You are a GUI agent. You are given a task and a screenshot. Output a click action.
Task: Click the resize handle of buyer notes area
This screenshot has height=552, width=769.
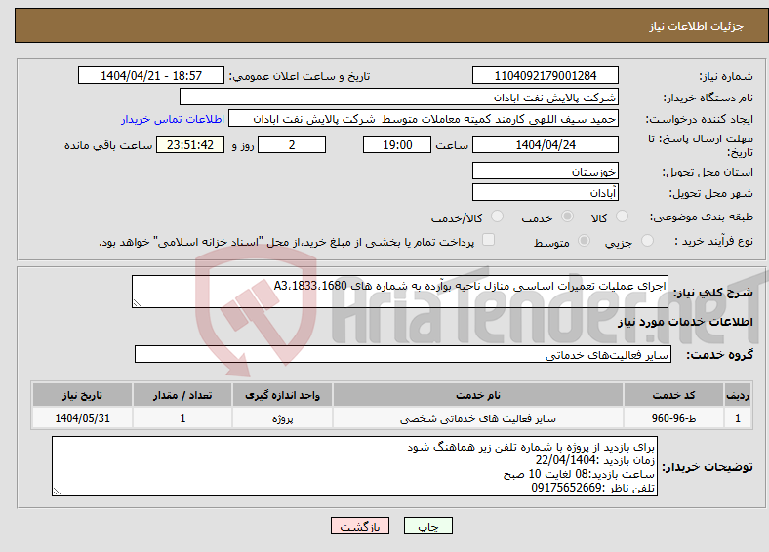click(57, 492)
